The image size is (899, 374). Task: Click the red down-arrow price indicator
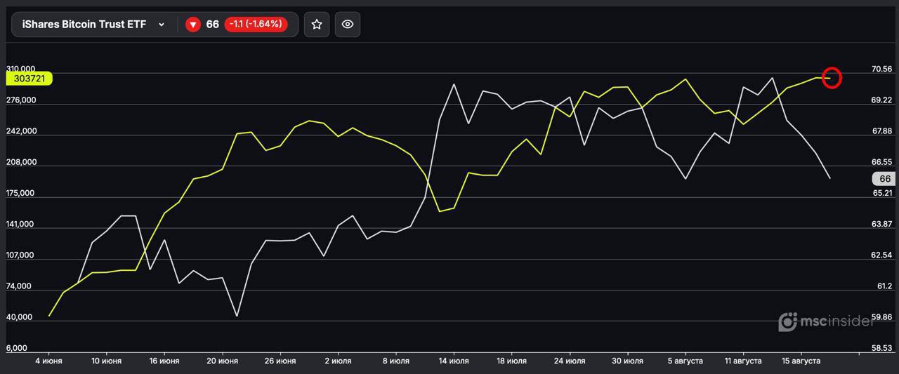pos(193,25)
